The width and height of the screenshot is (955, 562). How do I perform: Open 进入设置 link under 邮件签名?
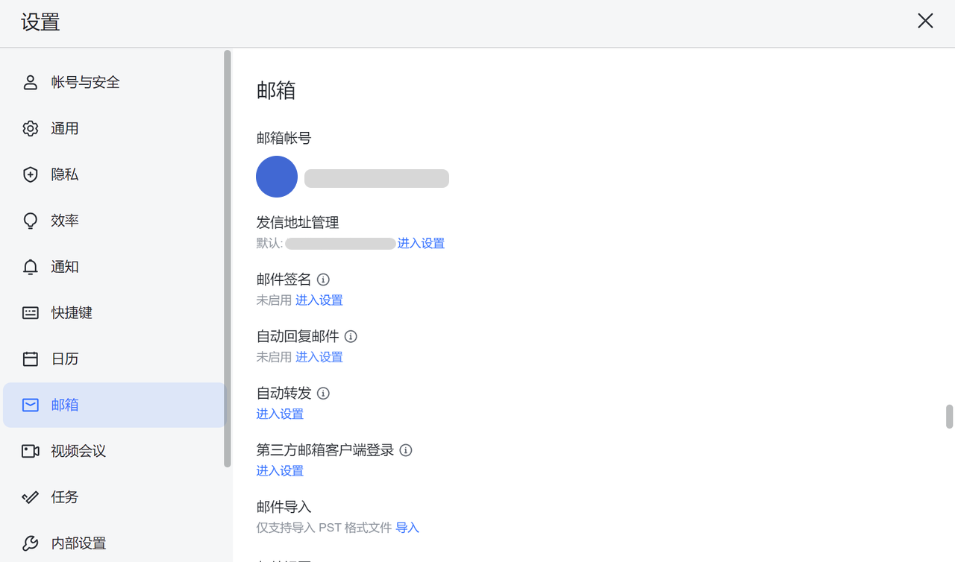319,300
